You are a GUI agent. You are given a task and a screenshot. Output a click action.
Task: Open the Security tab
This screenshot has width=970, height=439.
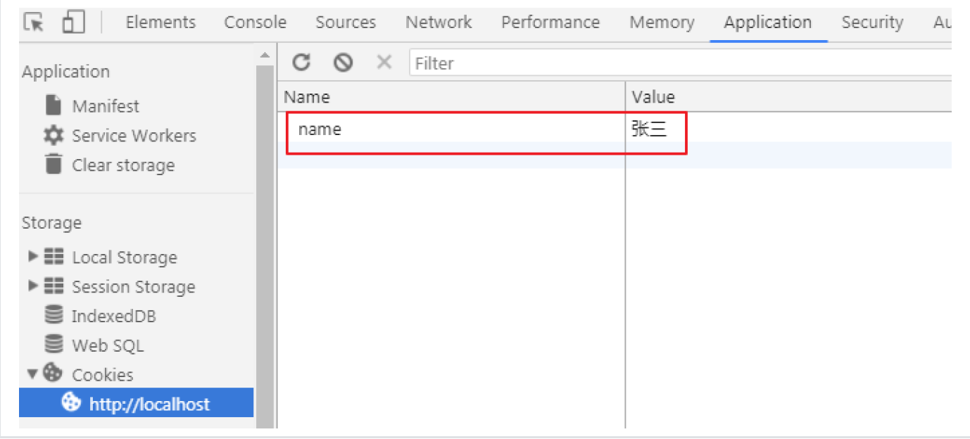coord(872,23)
